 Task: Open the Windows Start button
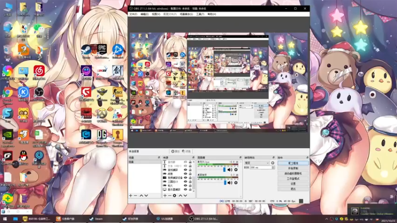(5, 219)
